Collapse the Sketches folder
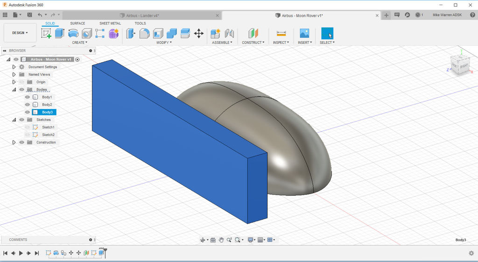Image resolution: width=478 pixels, height=262 pixels. pyautogui.click(x=14, y=120)
